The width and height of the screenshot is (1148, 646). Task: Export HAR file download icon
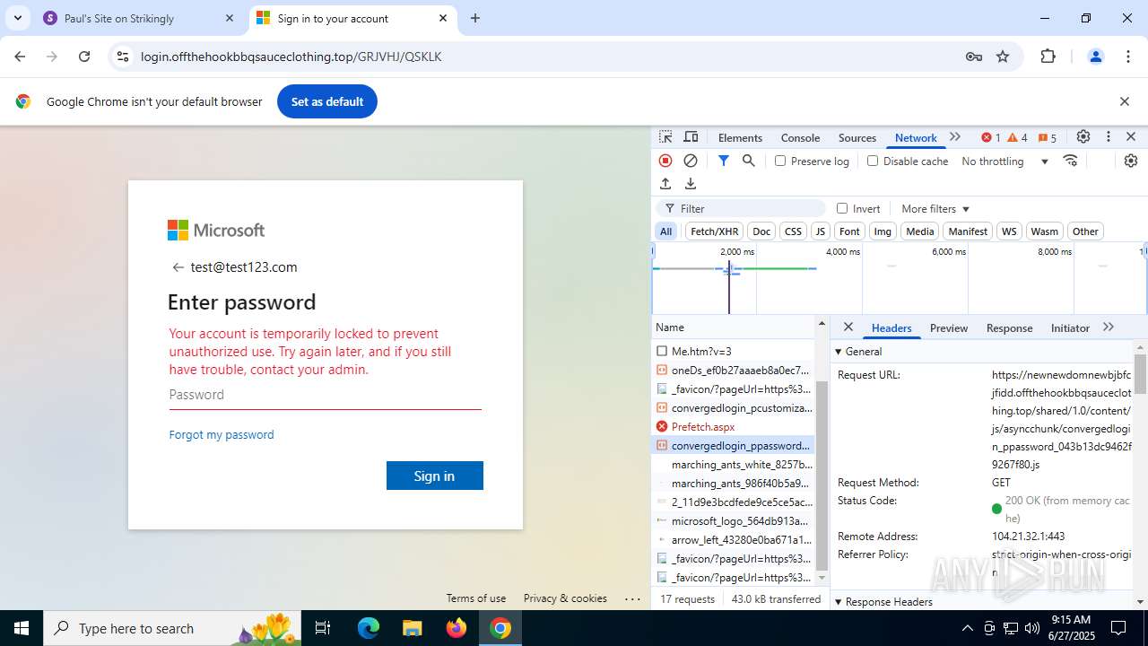pos(691,184)
